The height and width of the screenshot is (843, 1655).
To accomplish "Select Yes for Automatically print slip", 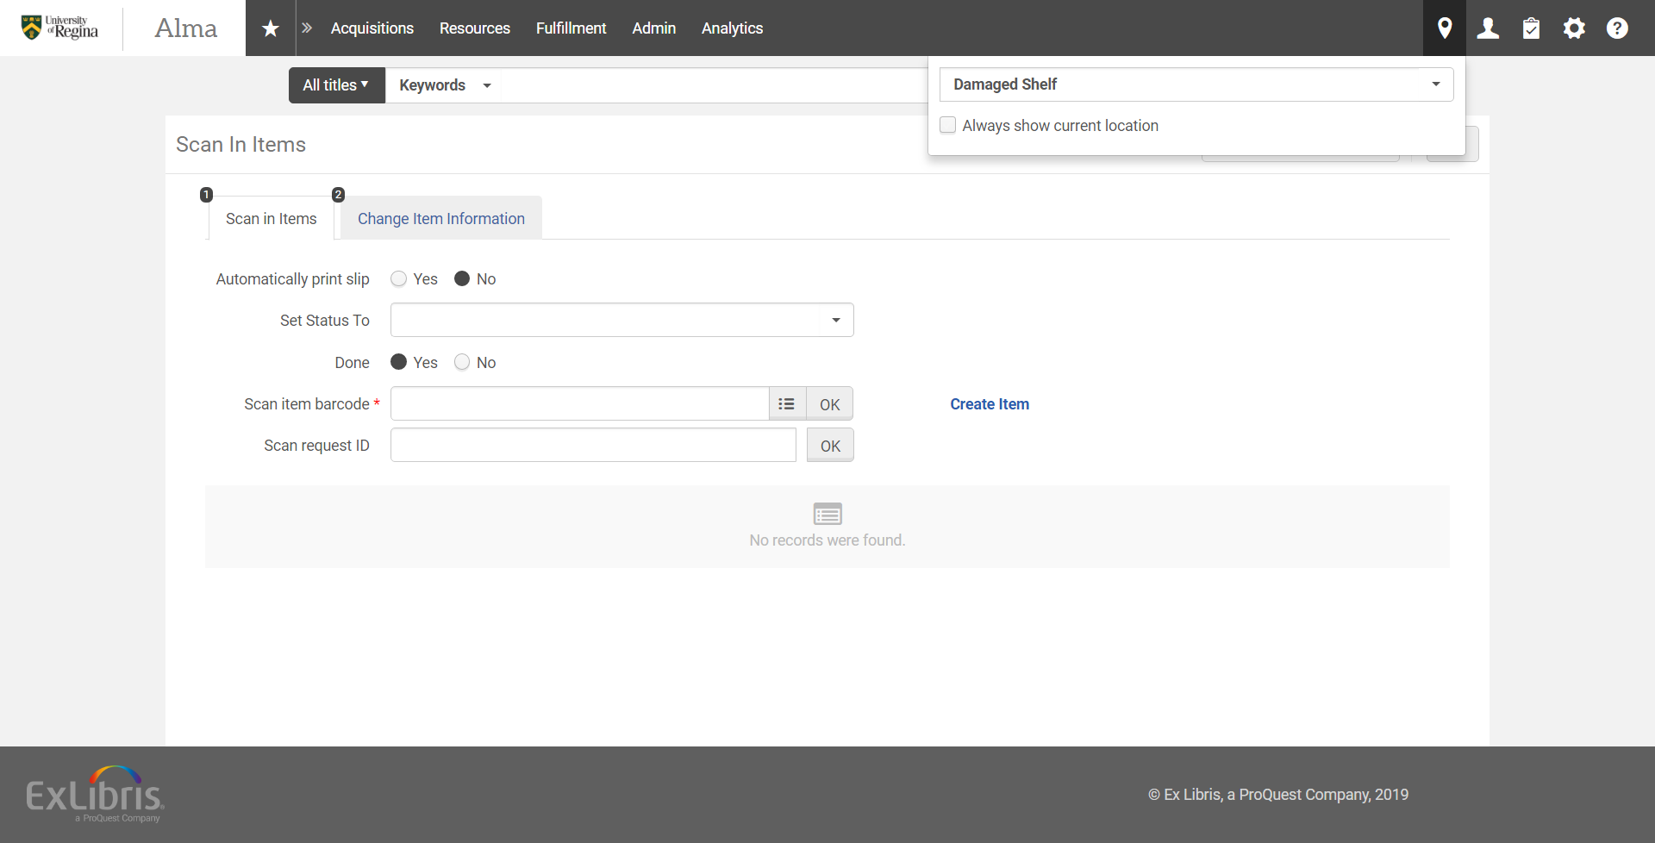I will 398,278.
